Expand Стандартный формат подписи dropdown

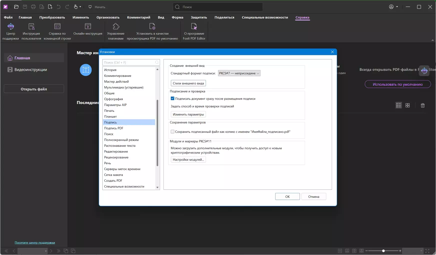pos(239,73)
